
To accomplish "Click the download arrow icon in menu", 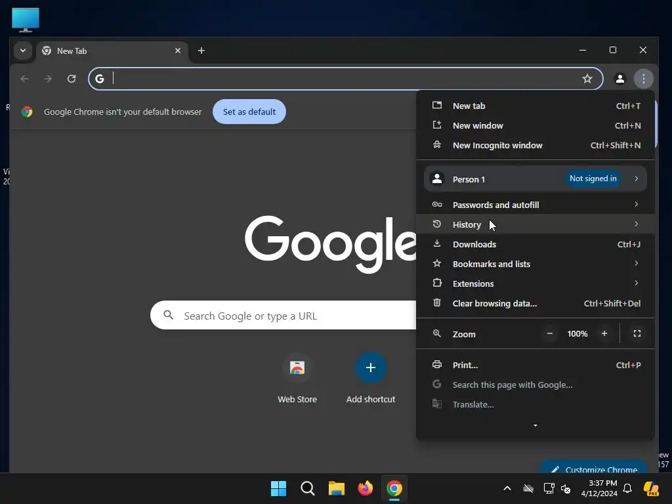I will [x=436, y=243].
